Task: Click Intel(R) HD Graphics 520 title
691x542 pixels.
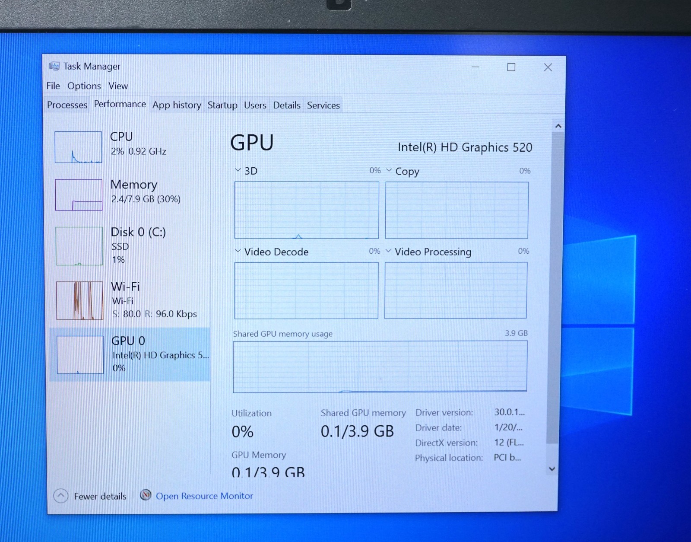Action: (x=465, y=147)
